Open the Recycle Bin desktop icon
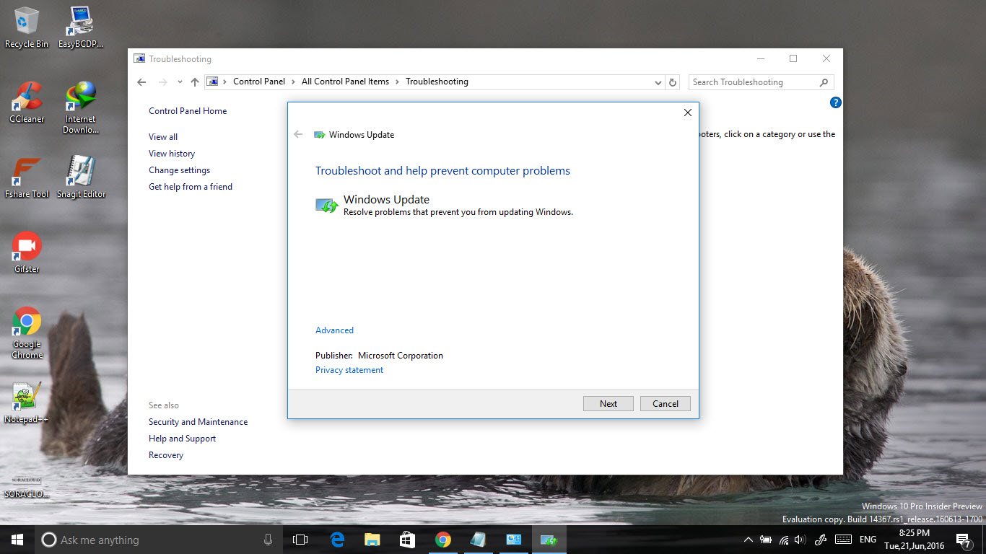 27,27
